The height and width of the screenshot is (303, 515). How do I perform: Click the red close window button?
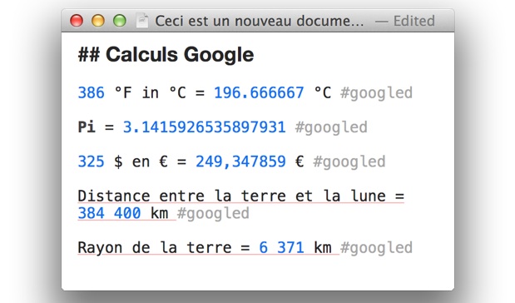click(x=77, y=21)
